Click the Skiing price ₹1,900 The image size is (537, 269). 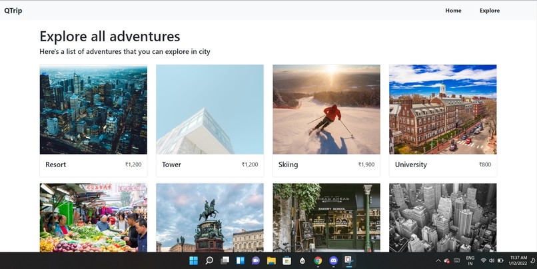pyautogui.click(x=366, y=164)
